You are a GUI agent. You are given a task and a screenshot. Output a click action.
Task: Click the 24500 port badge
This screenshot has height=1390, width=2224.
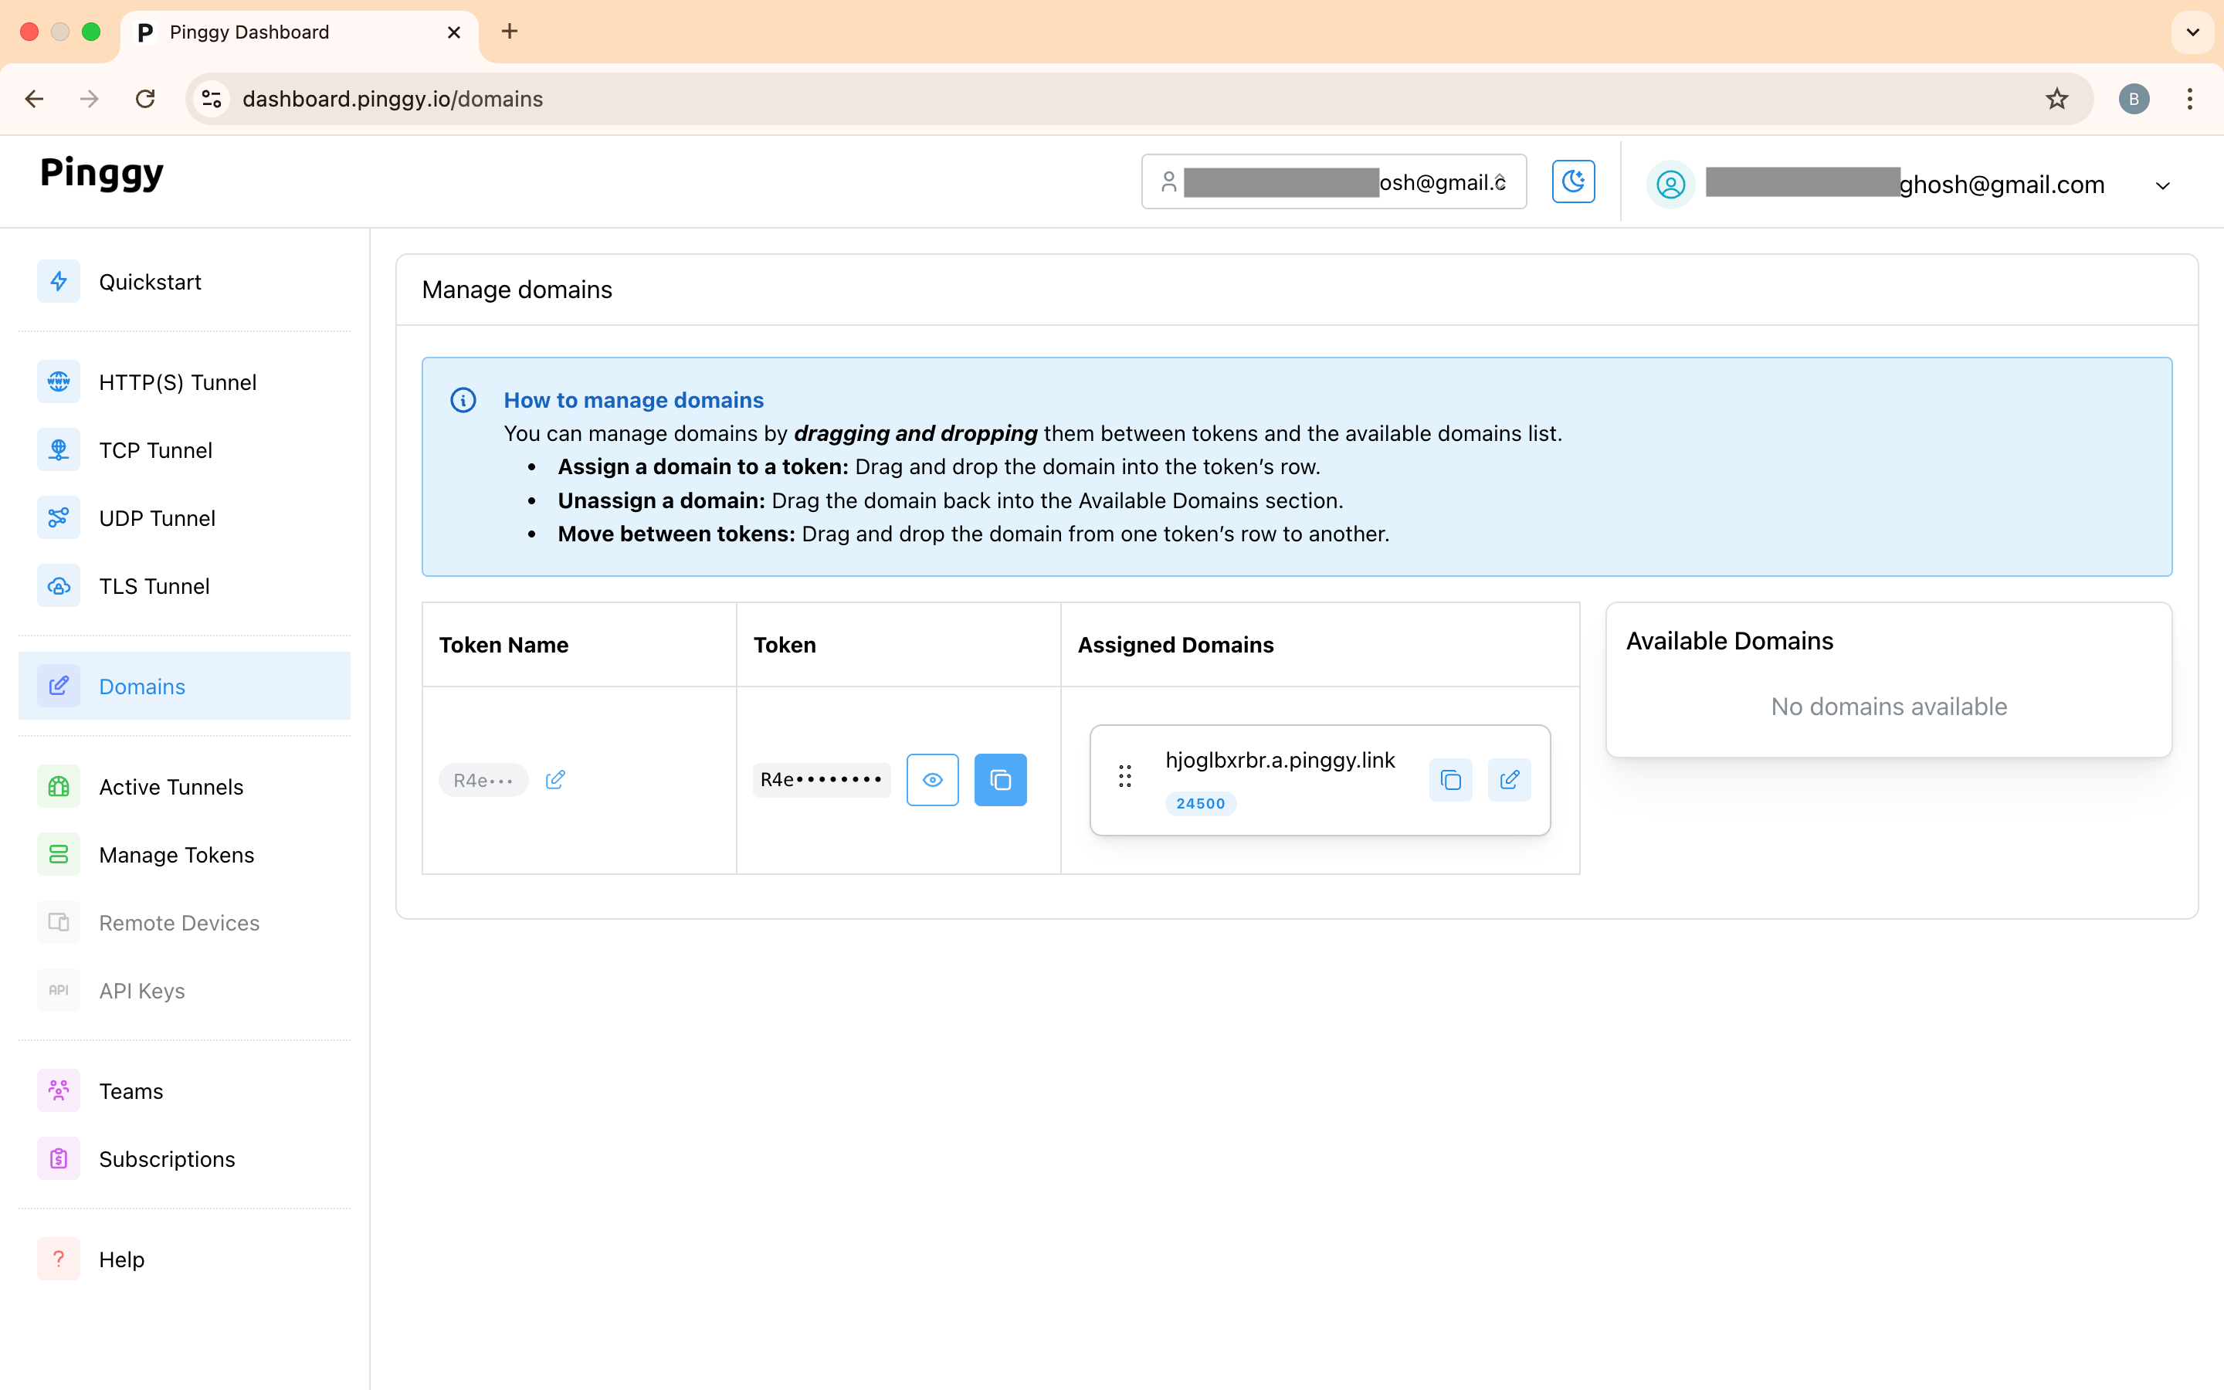point(1200,803)
